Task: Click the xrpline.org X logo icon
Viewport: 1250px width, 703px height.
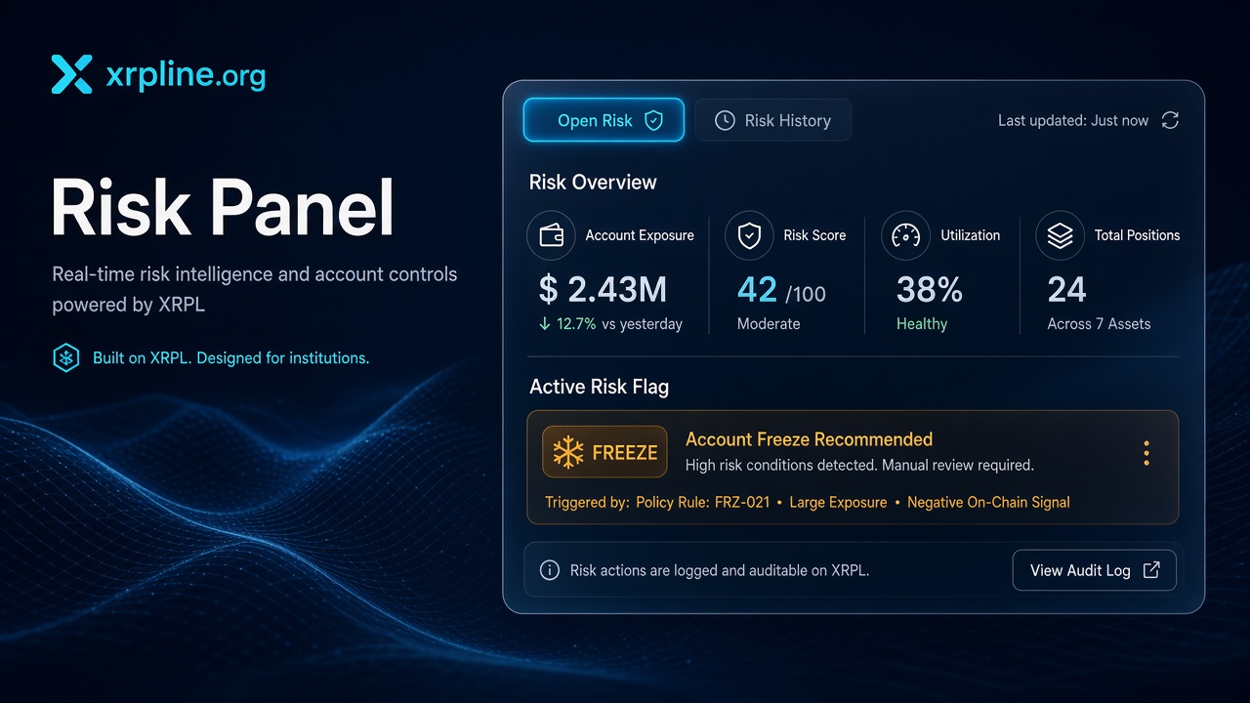Action: [x=71, y=74]
